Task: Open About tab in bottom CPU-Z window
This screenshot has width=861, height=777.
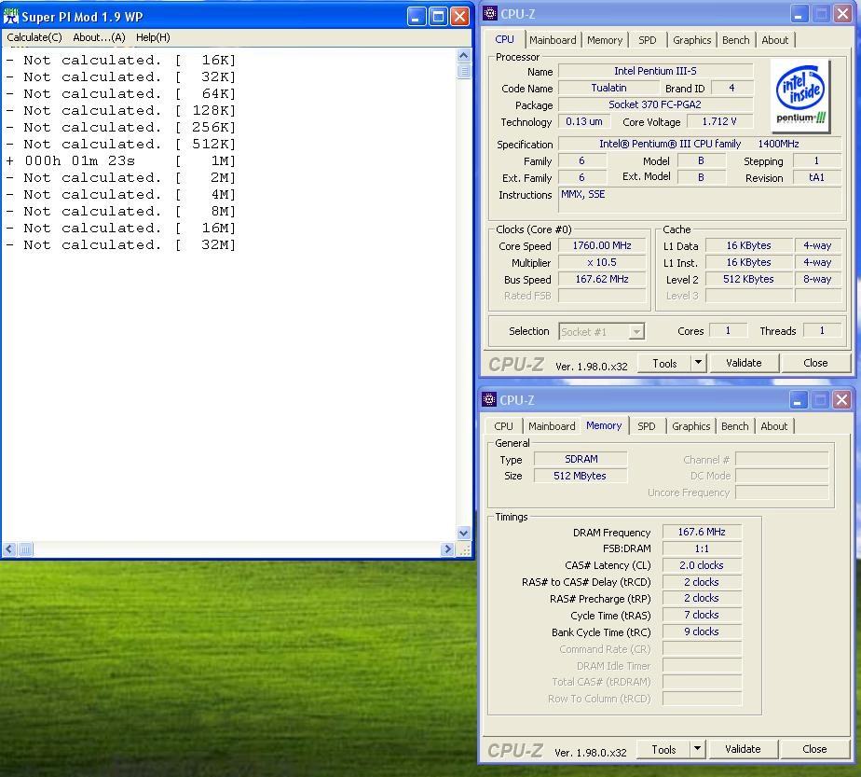Action: coord(774,426)
